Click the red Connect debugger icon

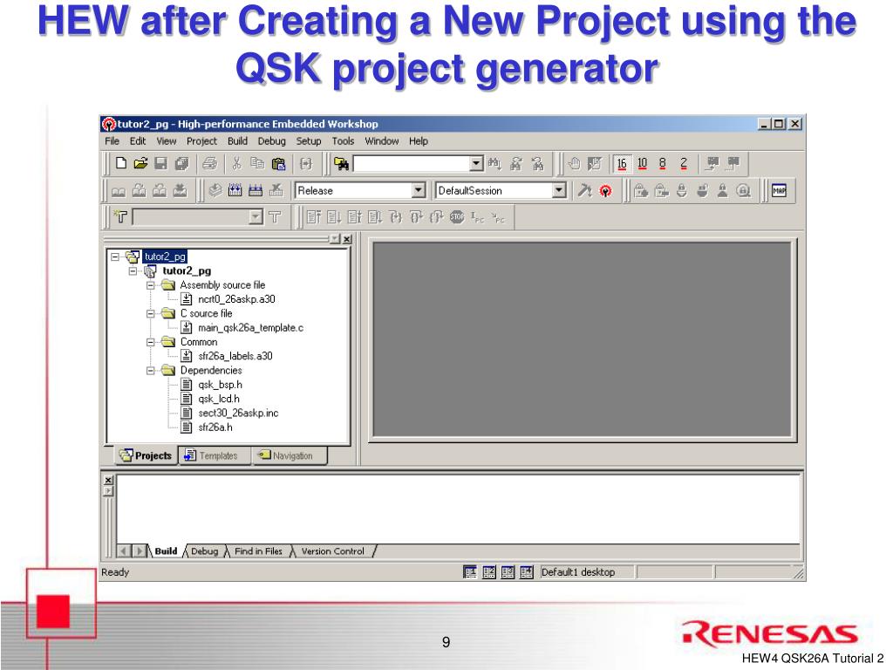coord(605,191)
